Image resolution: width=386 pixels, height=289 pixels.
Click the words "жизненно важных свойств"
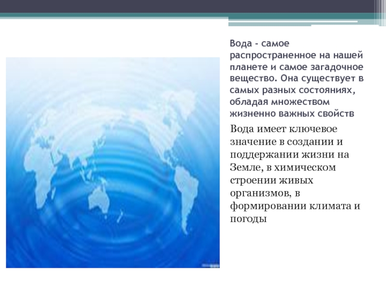pos(292,114)
